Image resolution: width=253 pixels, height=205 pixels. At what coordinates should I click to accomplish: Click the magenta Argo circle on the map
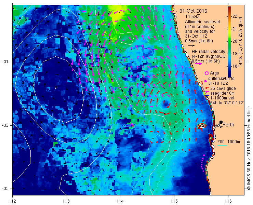154,77
